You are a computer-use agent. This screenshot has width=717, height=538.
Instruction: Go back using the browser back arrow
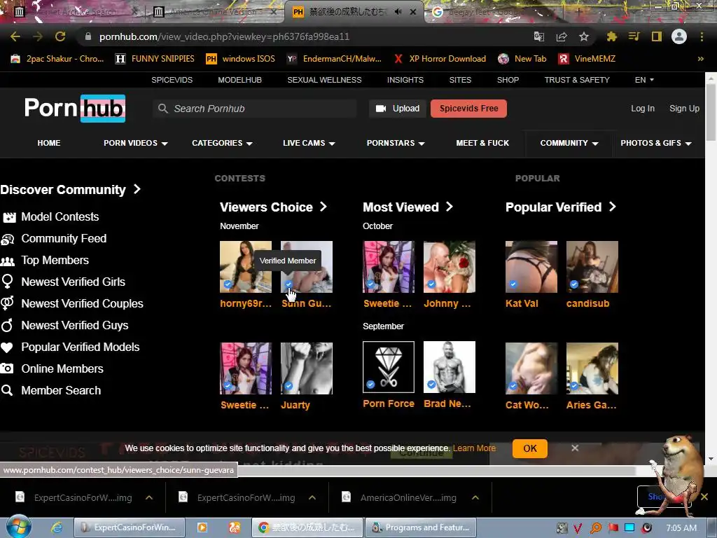[x=15, y=36]
